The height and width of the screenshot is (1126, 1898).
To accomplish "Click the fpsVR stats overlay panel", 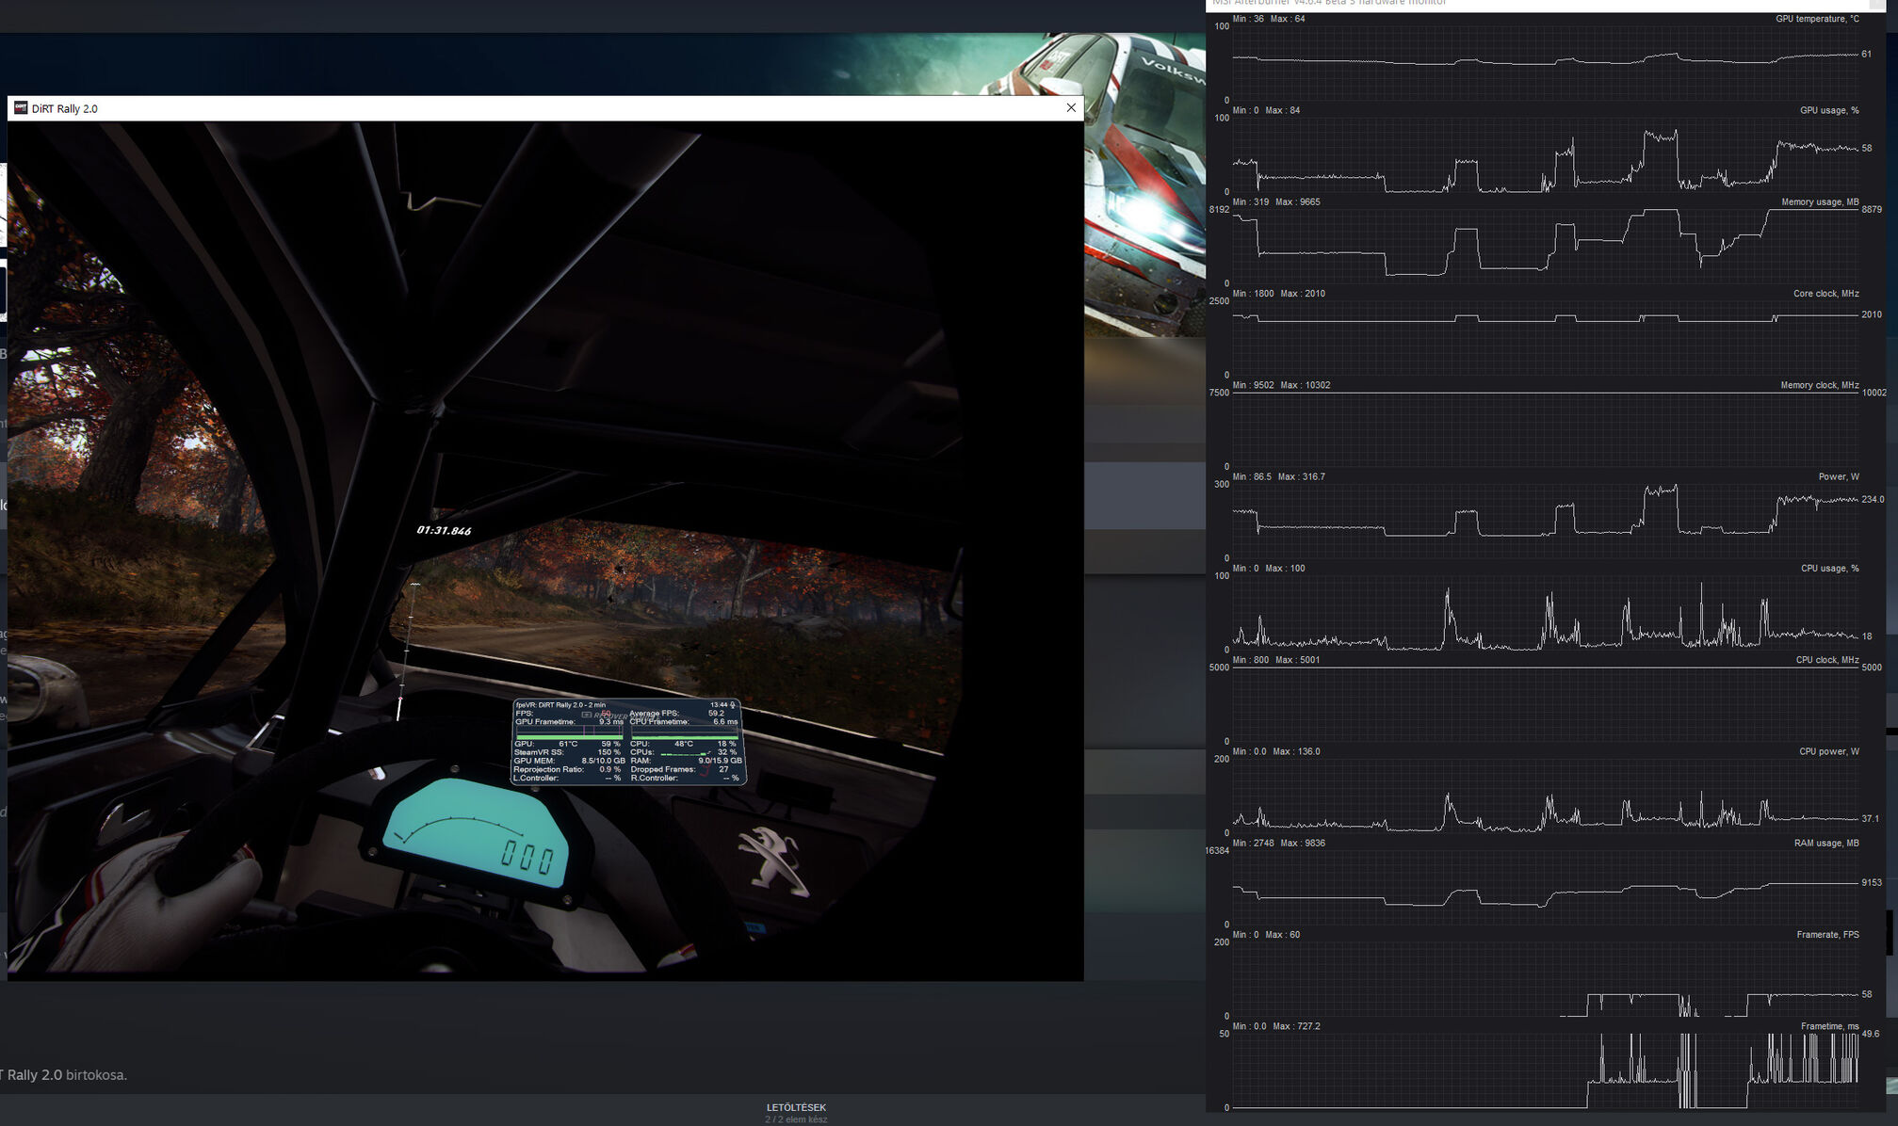I will 628,742.
